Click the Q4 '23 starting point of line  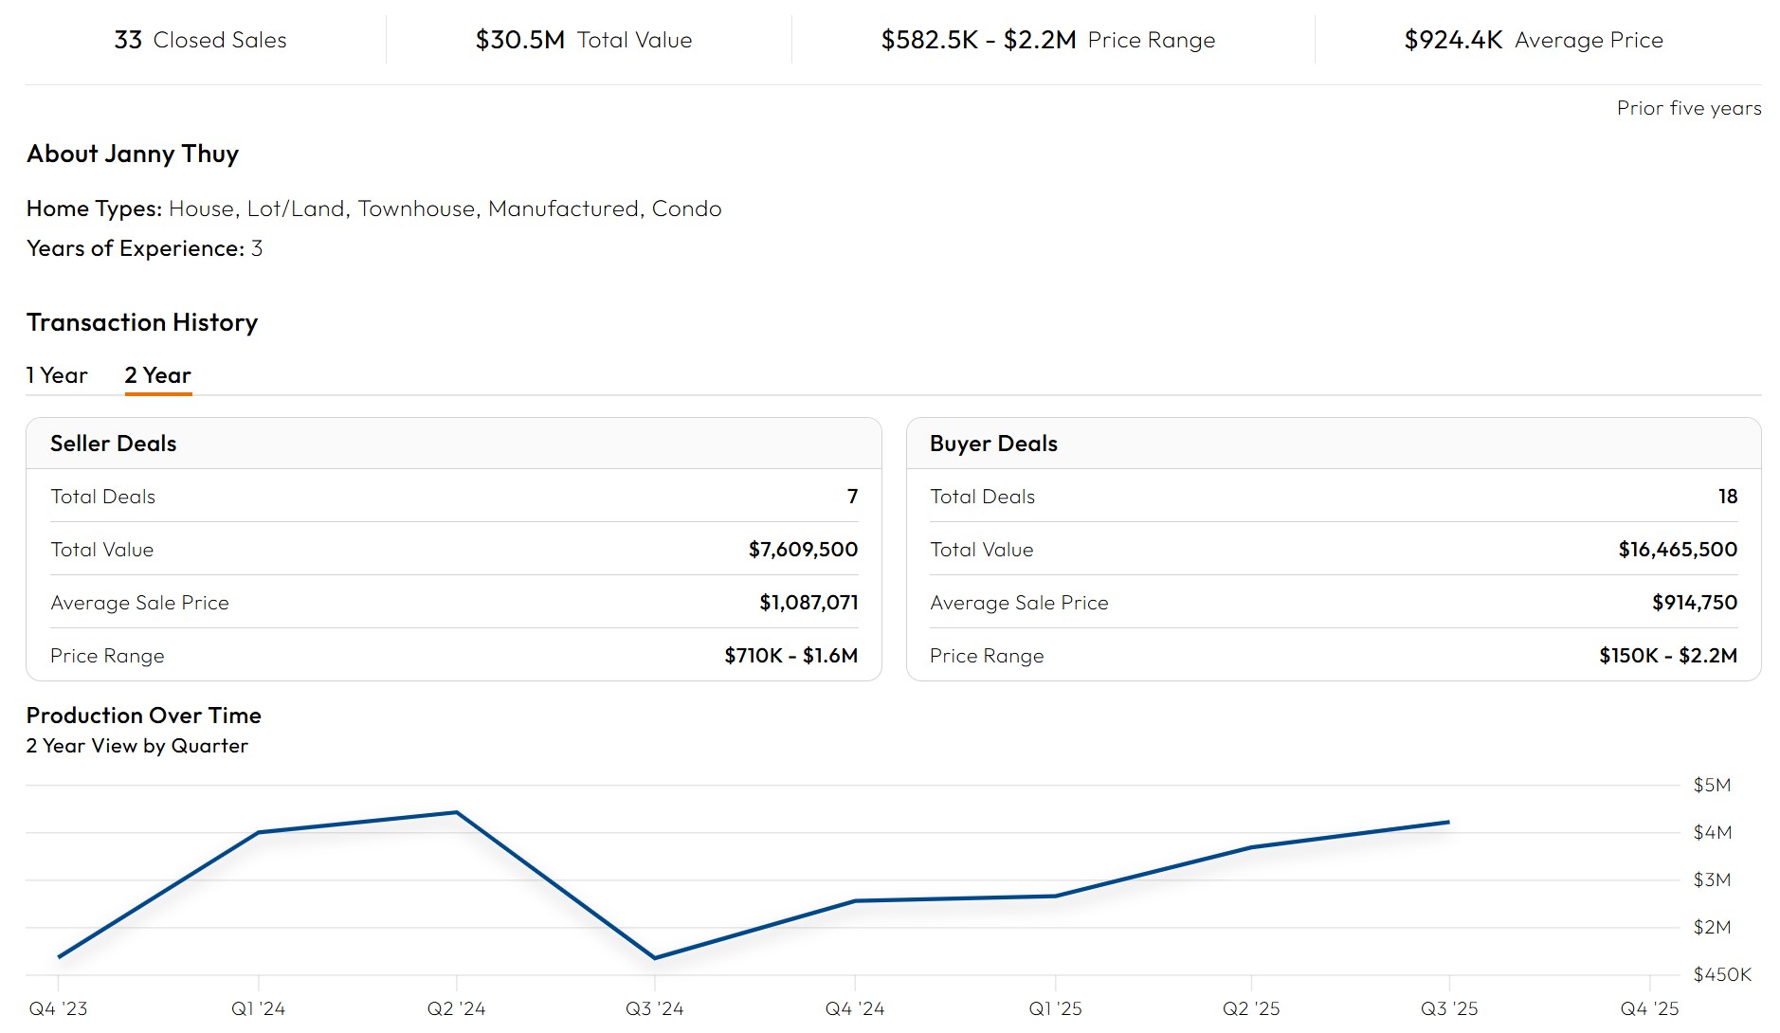pos(59,957)
